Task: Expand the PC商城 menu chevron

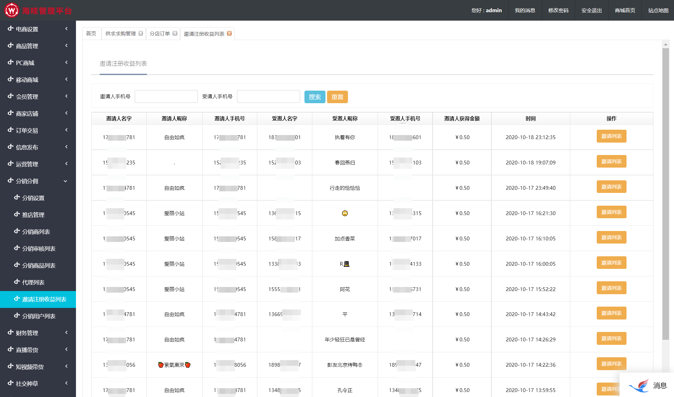Action: pos(66,63)
